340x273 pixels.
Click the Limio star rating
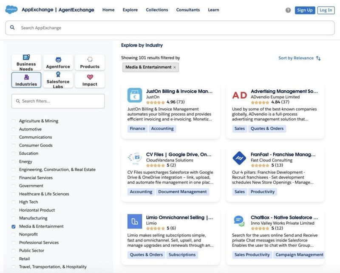pyautogui.click(x=156, y=228)
